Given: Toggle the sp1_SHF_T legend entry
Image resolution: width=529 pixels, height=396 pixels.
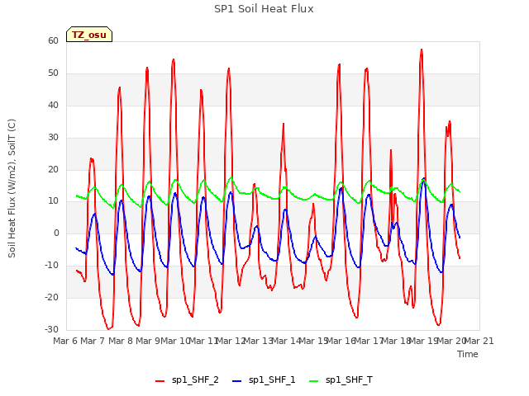Looking at the screenshot, I should coord(341,380).
